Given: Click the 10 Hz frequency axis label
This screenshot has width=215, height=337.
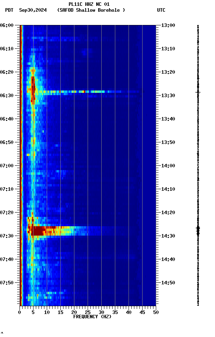Looking at the screenshot, I should click(47, 313).
